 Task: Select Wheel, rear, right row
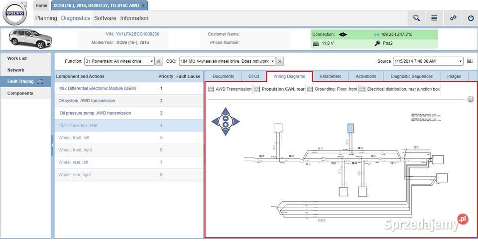click(x=128, y=175)
